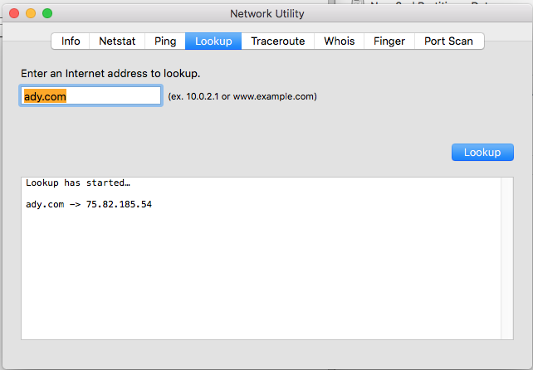
Task: Close the Network Utility window
Action: 14,14
